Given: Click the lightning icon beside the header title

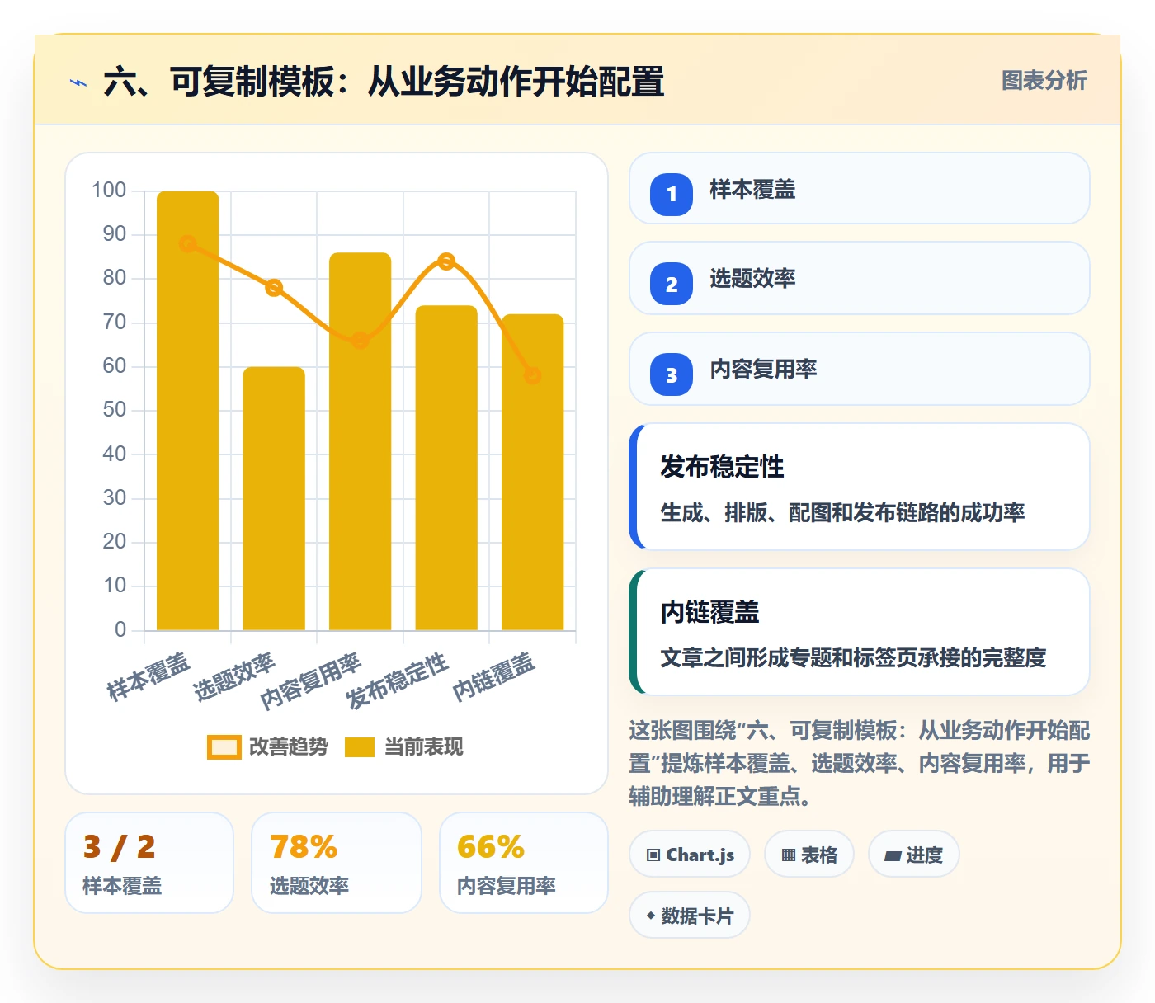Looking at the screenshot, I should coord(78,82).
